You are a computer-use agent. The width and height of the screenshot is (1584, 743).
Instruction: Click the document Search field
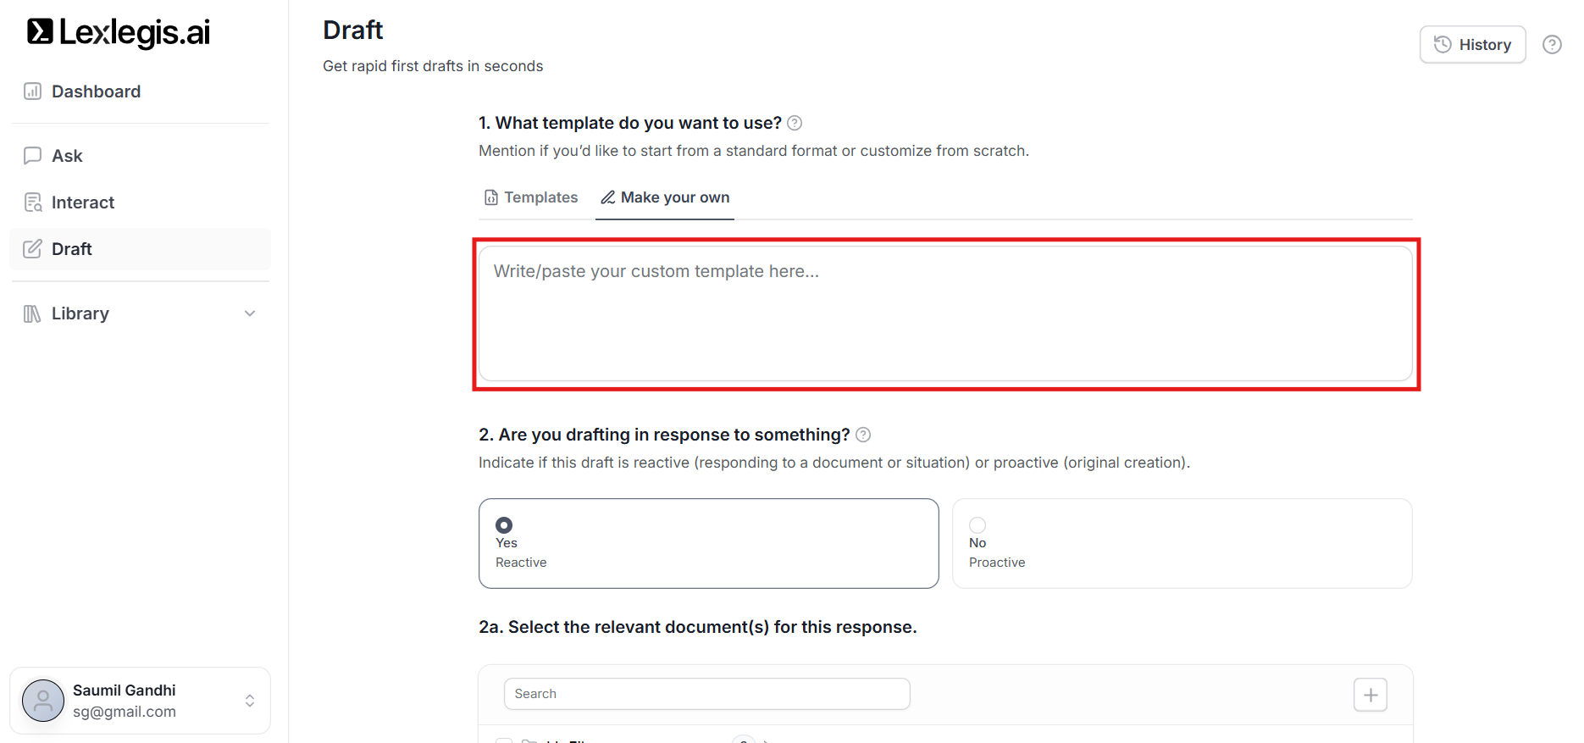[x=706, y=694]
